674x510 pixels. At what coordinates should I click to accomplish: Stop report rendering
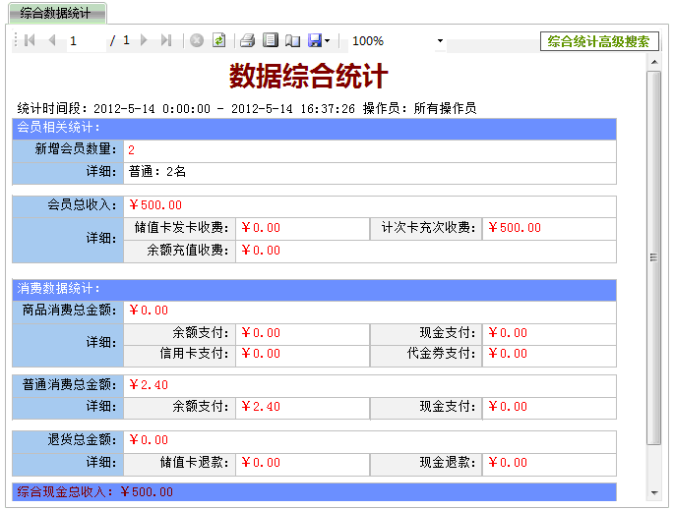pos(197,41)
